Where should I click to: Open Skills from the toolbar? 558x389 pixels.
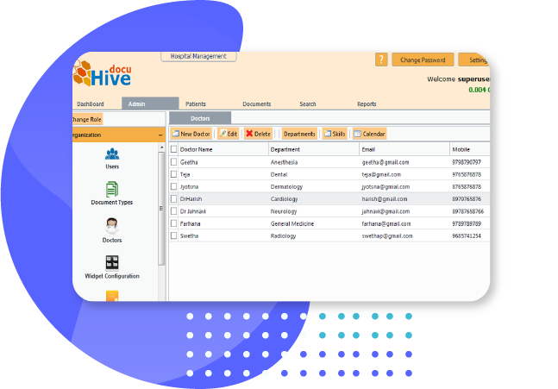coord(333,134)
